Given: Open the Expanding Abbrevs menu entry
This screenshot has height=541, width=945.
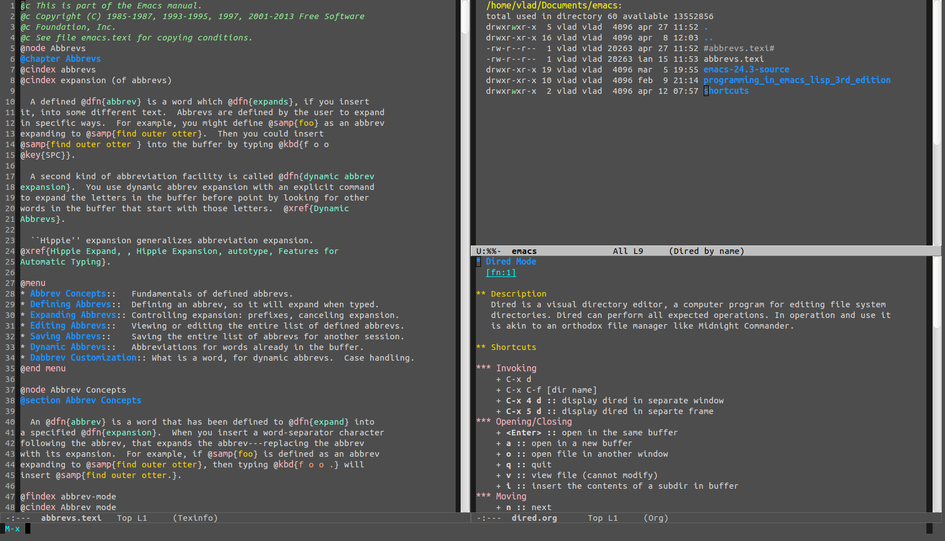Looking at the screenshot, I should (73, 315).
